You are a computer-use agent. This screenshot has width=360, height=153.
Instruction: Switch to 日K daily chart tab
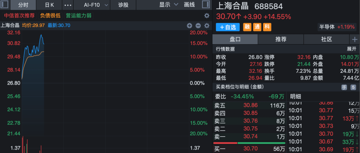49,5
